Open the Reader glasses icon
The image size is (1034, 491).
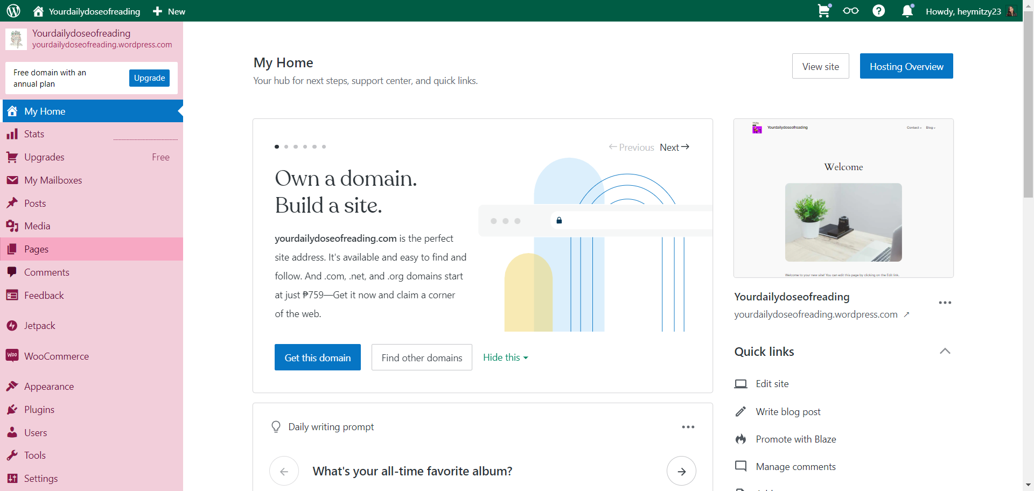851,11
